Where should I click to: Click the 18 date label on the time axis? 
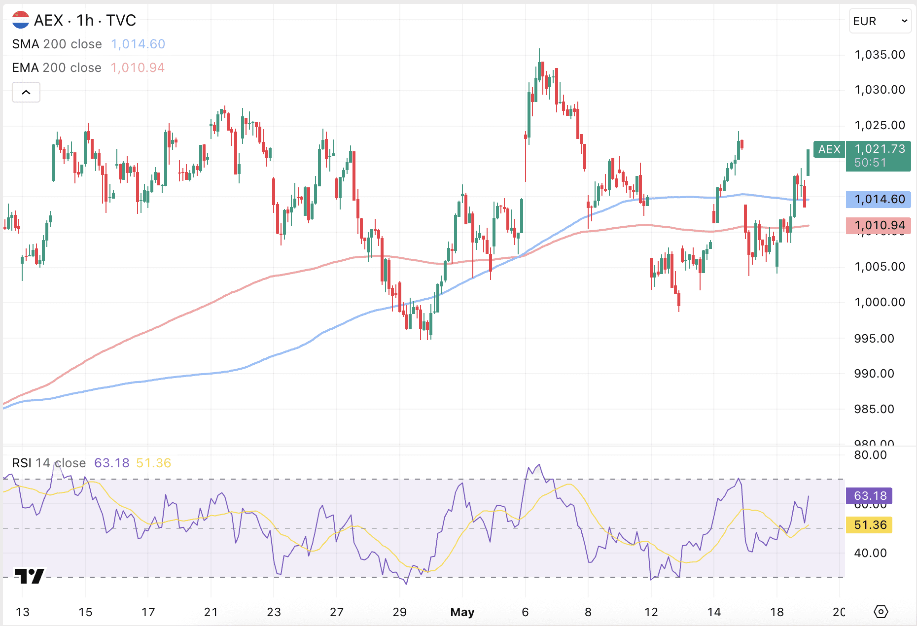[777, 612]
